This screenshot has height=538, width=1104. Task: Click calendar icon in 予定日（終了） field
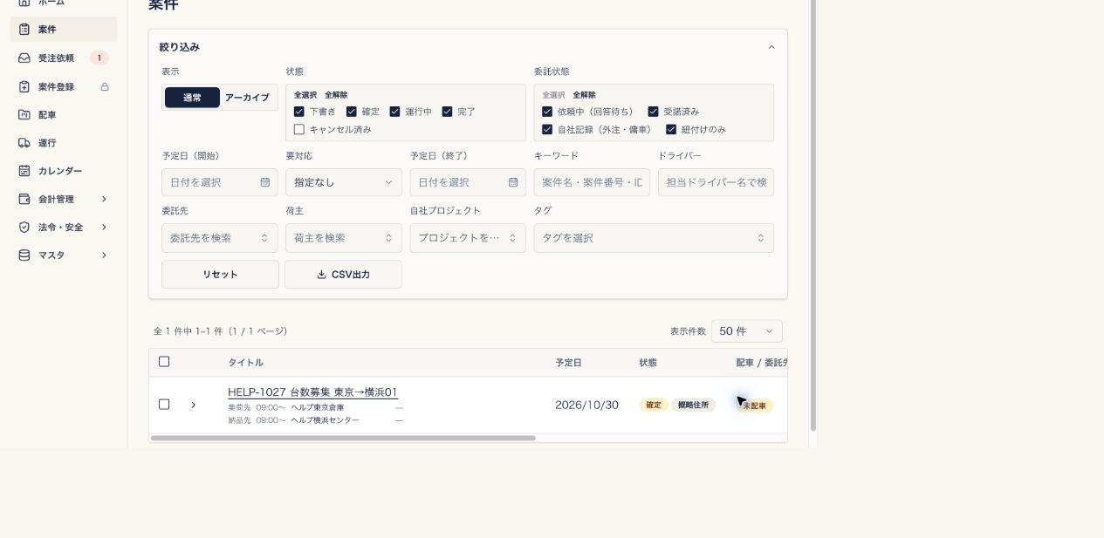coord(513,182)
